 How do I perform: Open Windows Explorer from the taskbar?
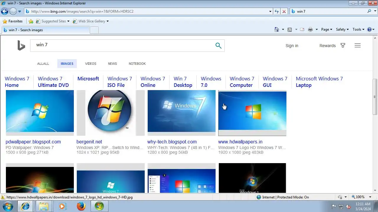click(44, 206)
